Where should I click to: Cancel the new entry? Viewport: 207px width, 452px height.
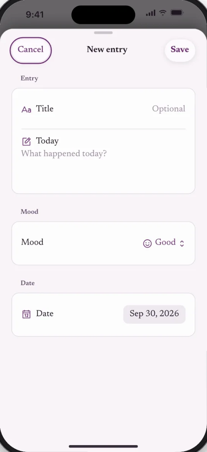(31, 50)
